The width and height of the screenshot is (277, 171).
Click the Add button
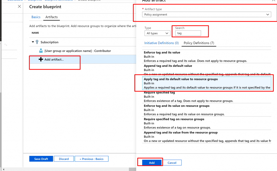(x=152, y=163)
